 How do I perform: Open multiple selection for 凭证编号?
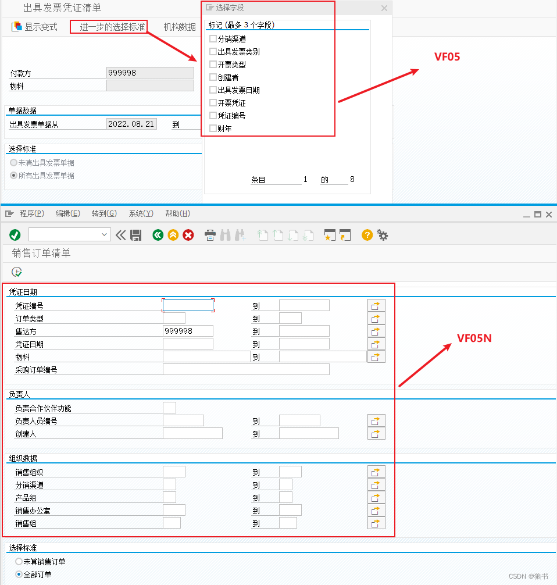(x=376, y=305)
